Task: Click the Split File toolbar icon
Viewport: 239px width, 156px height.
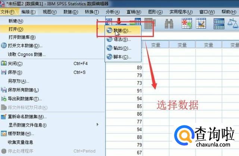Action: tap(219, 24)
